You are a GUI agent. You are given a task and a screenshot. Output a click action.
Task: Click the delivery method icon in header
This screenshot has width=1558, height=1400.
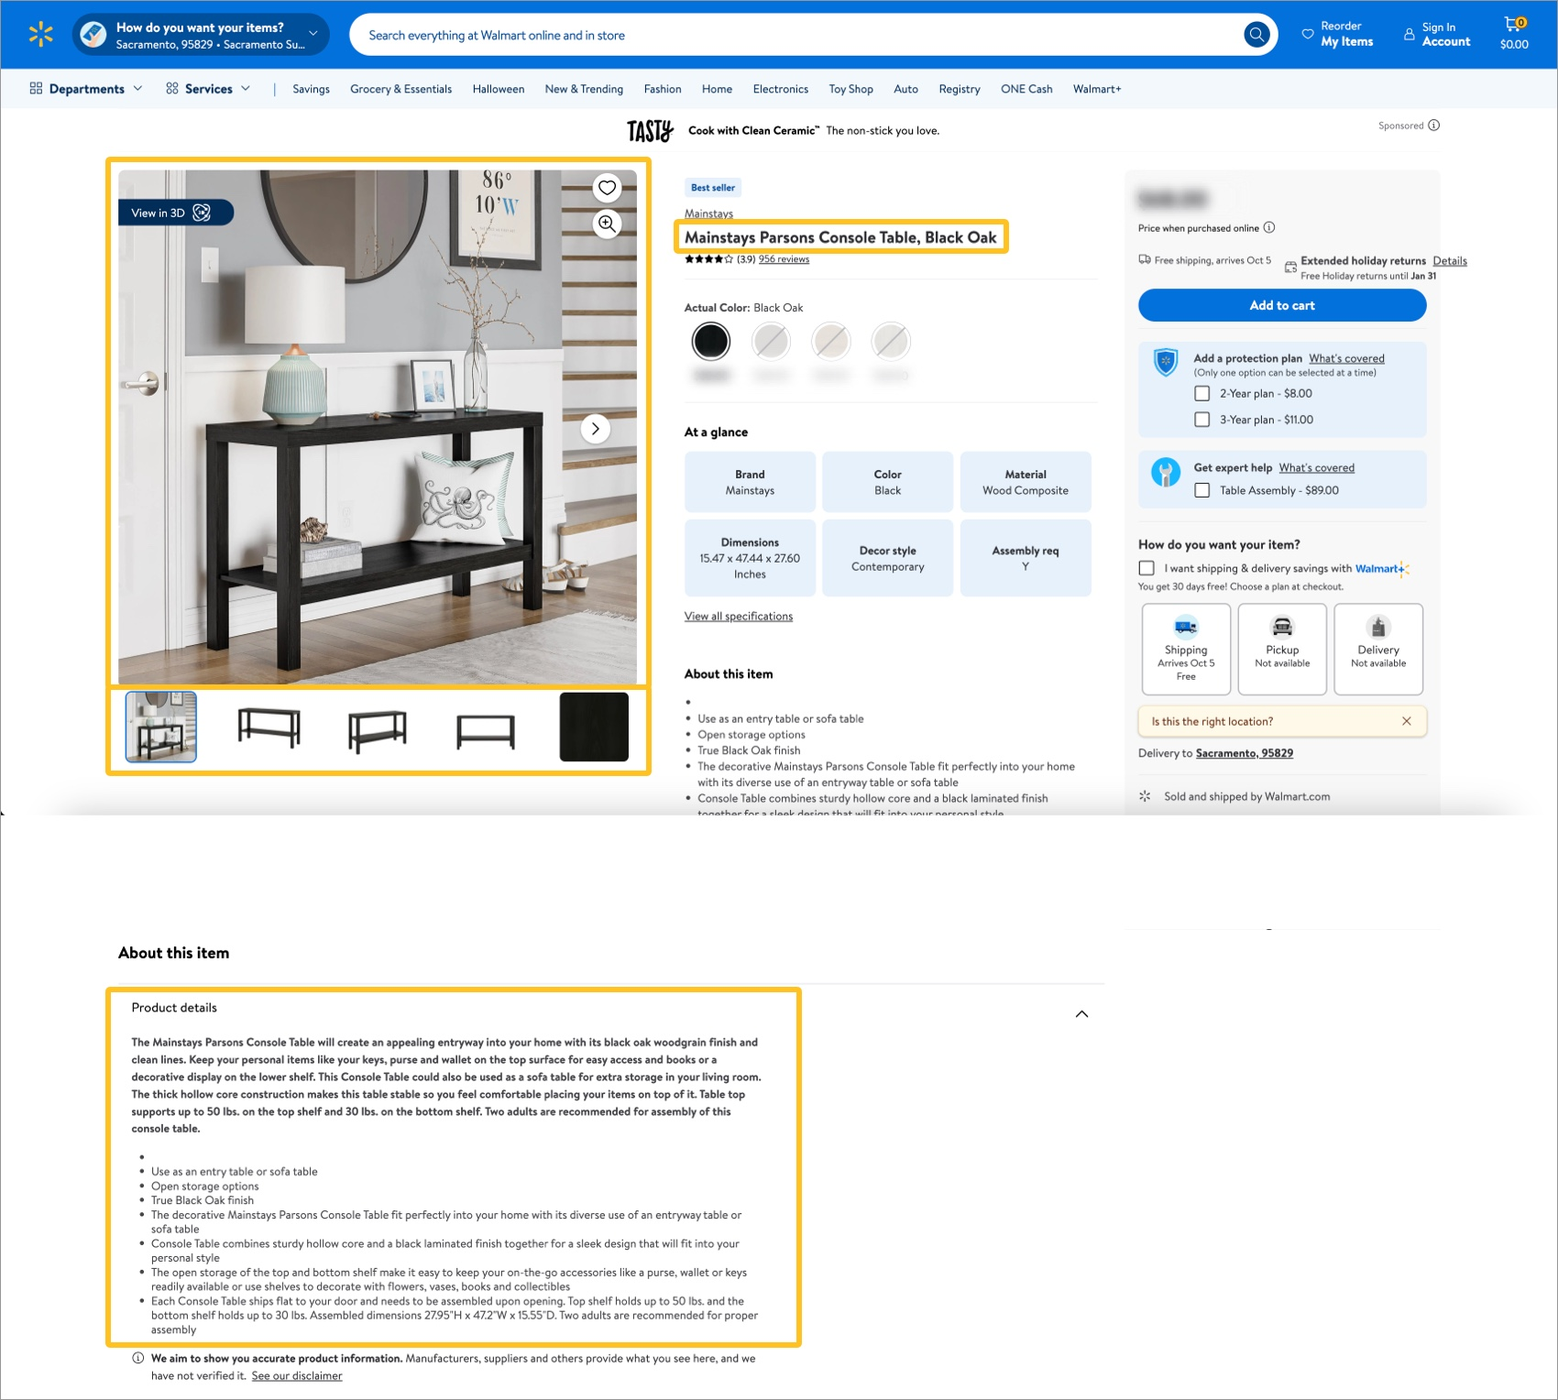[93, 35]
